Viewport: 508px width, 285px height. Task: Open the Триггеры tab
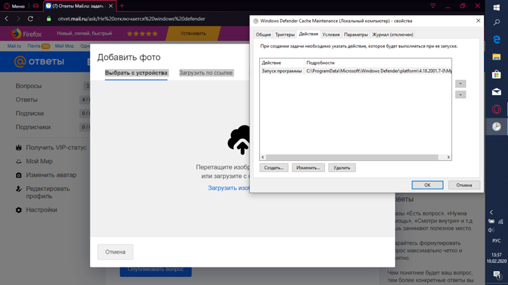click(x=284, y=34)
